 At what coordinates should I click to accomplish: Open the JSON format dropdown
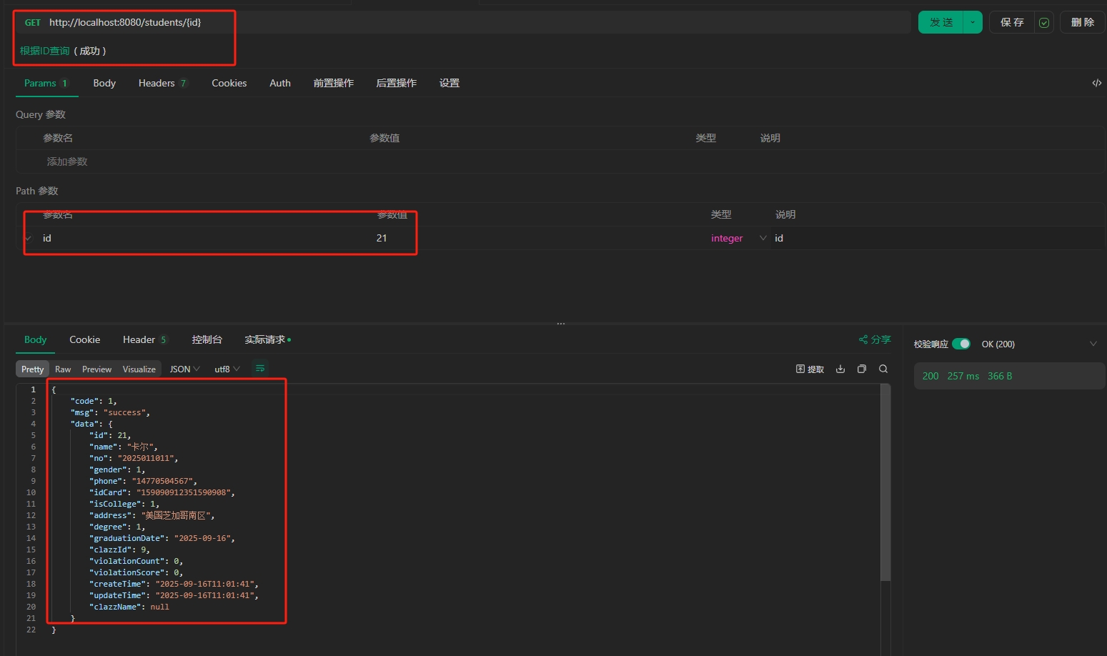(x=184, y=369)
